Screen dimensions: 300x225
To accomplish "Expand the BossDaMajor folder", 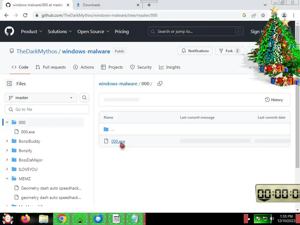I will (7, 160).
